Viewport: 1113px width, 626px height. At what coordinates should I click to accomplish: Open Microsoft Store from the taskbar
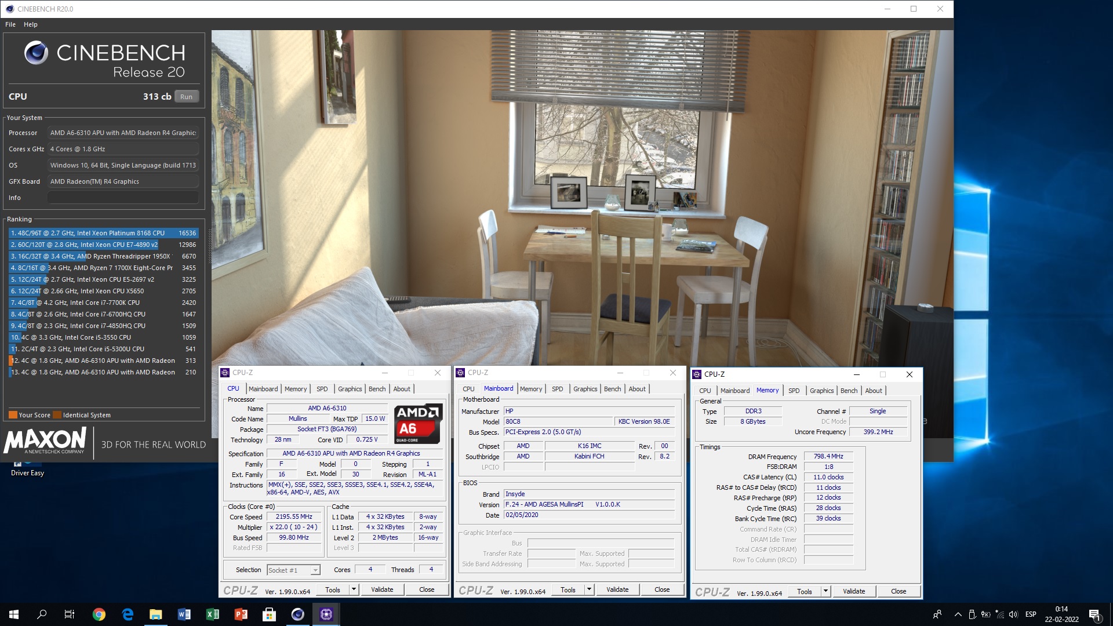coord(269,614)
